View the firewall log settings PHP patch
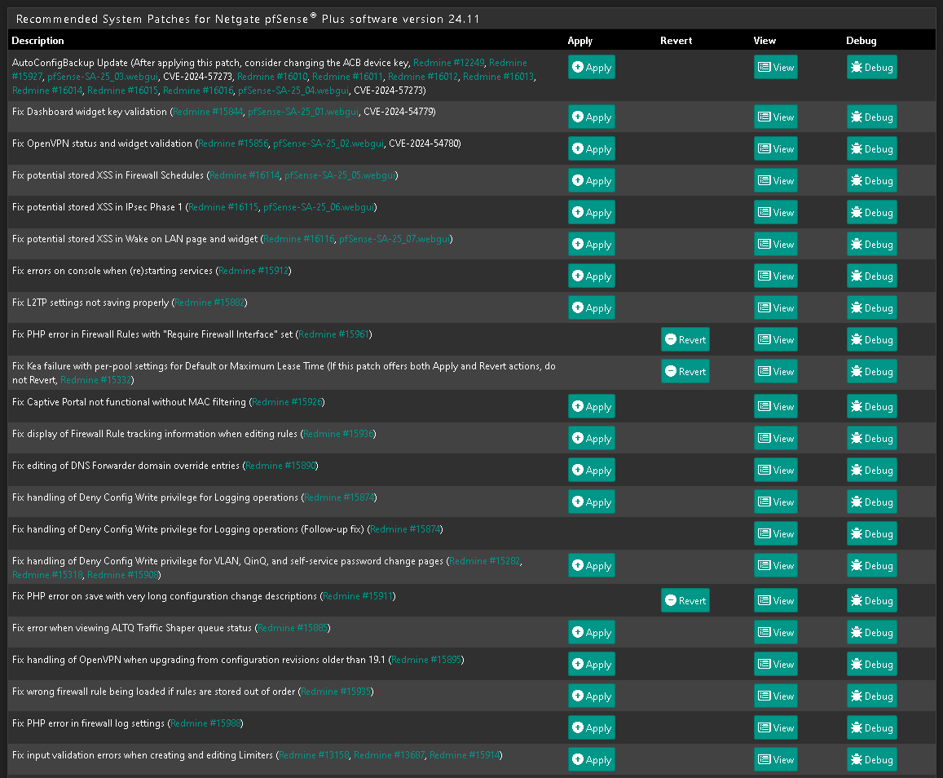The image size is (943, 778). click(x=776, y=728)
